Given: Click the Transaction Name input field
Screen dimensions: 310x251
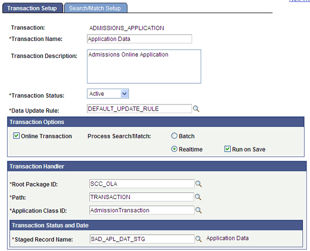Looking at the screenshot, I should click(x=139, y=39).
